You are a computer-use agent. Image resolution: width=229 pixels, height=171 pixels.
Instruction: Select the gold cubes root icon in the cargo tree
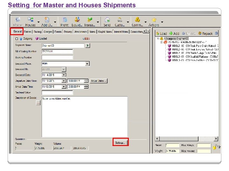click(162, 39)
